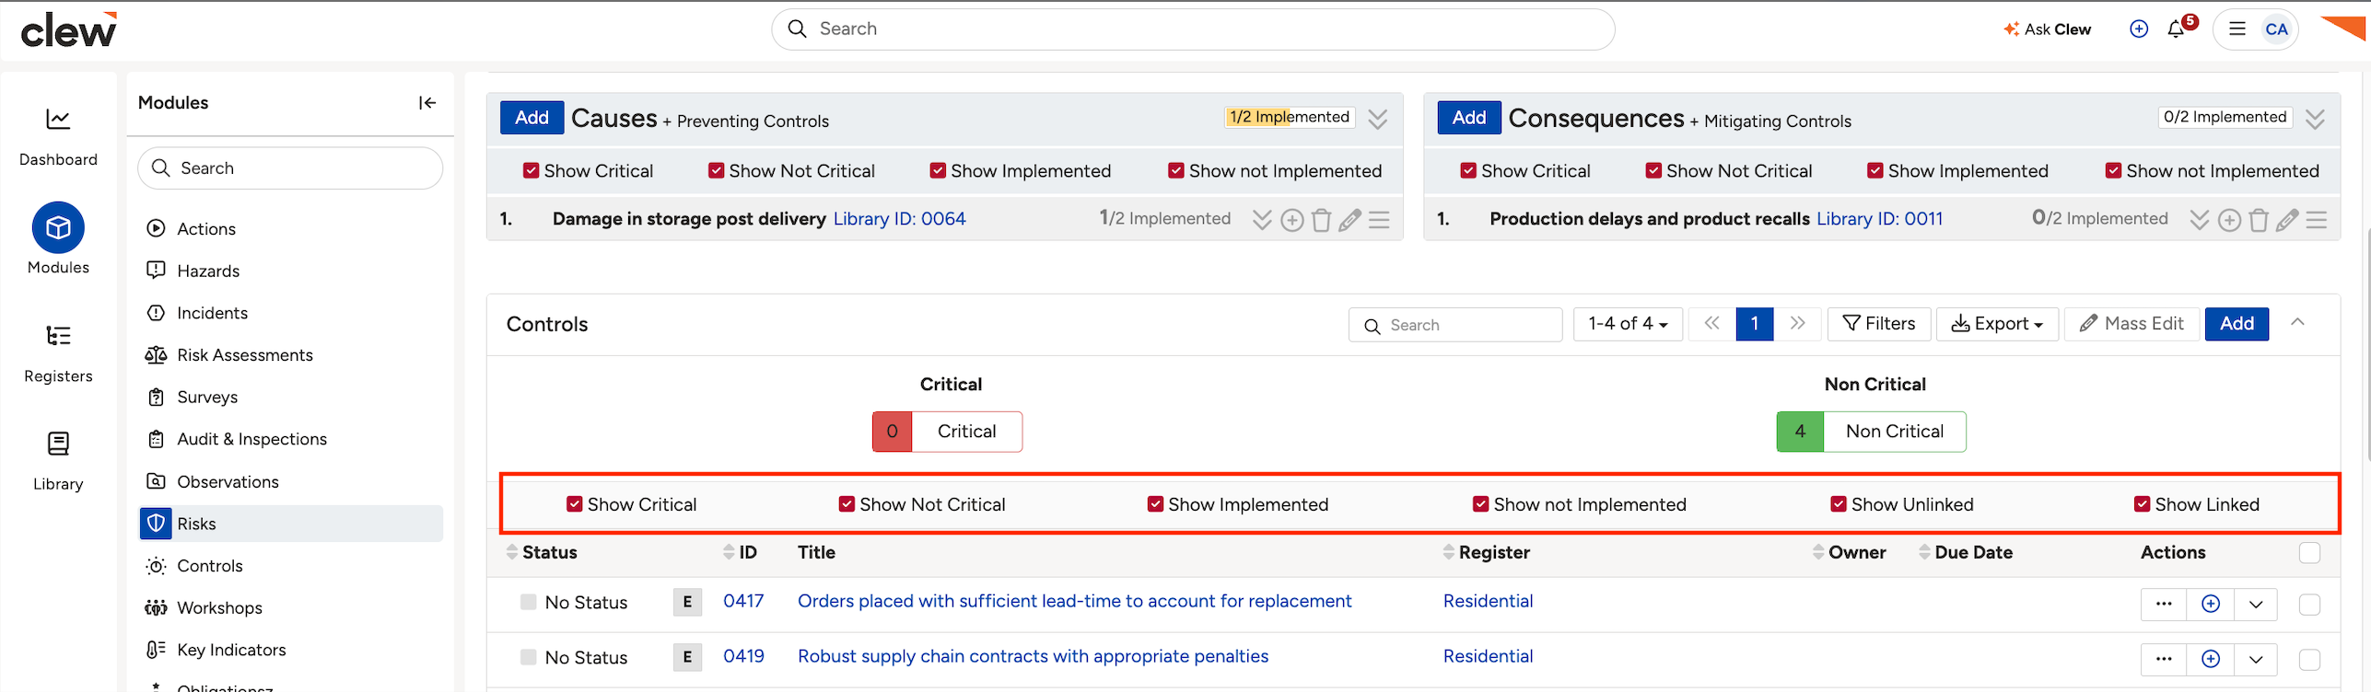Screen dimensions: 2371x692
Task: Click green Non Critical count badge
Action: click(x=1800, y=432)
